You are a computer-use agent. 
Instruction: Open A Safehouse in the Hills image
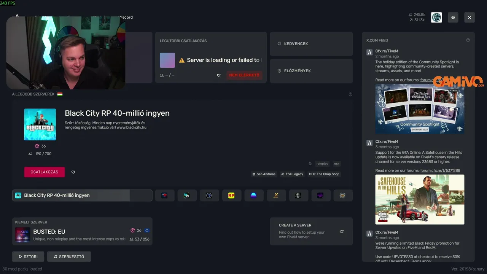pos(420,199)
